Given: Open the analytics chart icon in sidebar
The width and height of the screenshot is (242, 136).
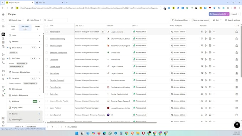Looking at the screenshot, I should (3, 95).
